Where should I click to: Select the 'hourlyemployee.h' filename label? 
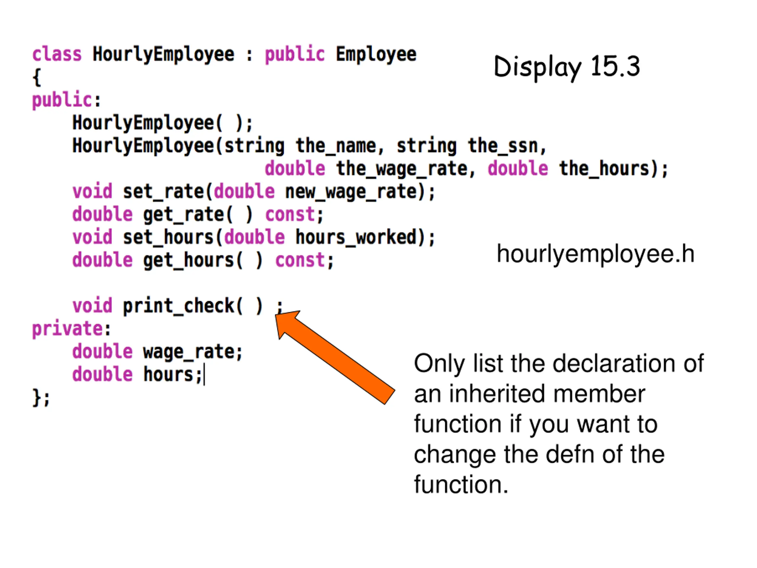596,254
